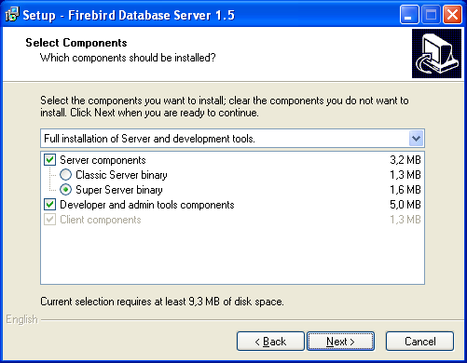
Task: Close the setup window with the X
Action: coord(452,15)
